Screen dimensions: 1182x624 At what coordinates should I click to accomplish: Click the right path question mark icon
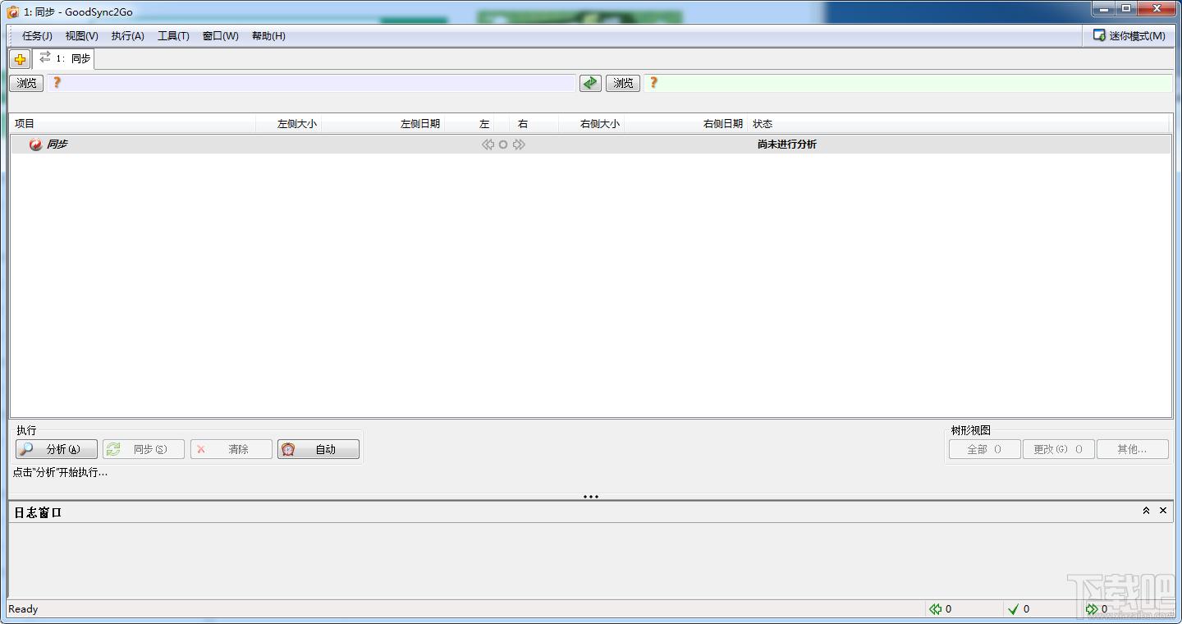[x=653, y=83]
